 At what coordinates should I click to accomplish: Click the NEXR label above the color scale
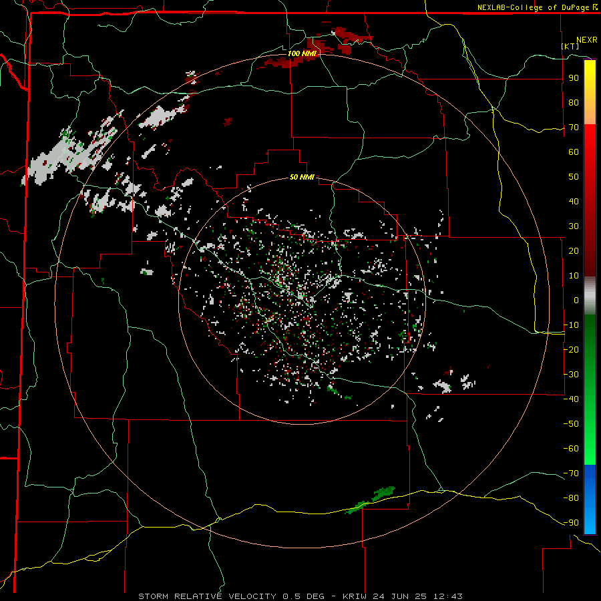(586, 40)
